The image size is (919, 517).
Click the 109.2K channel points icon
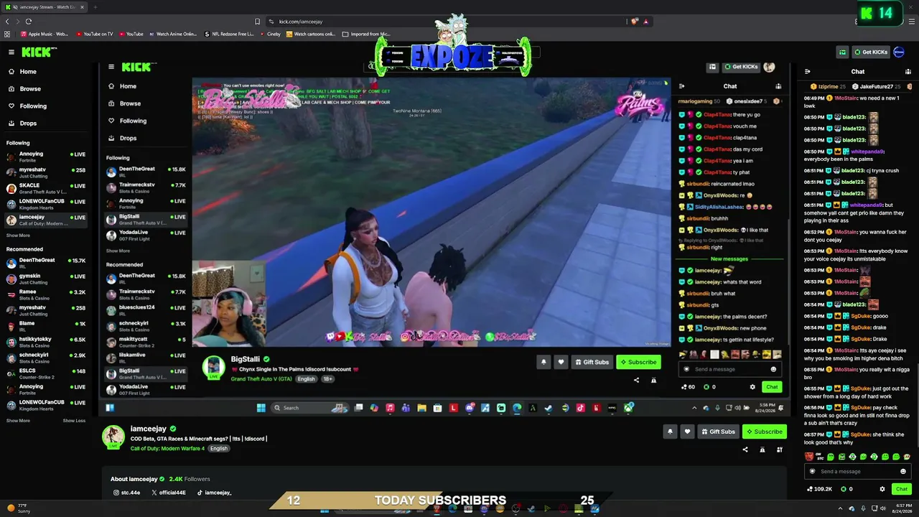811,489
